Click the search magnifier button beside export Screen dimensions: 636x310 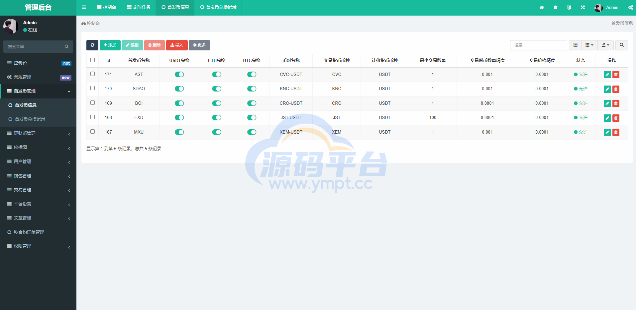point(622,45)
